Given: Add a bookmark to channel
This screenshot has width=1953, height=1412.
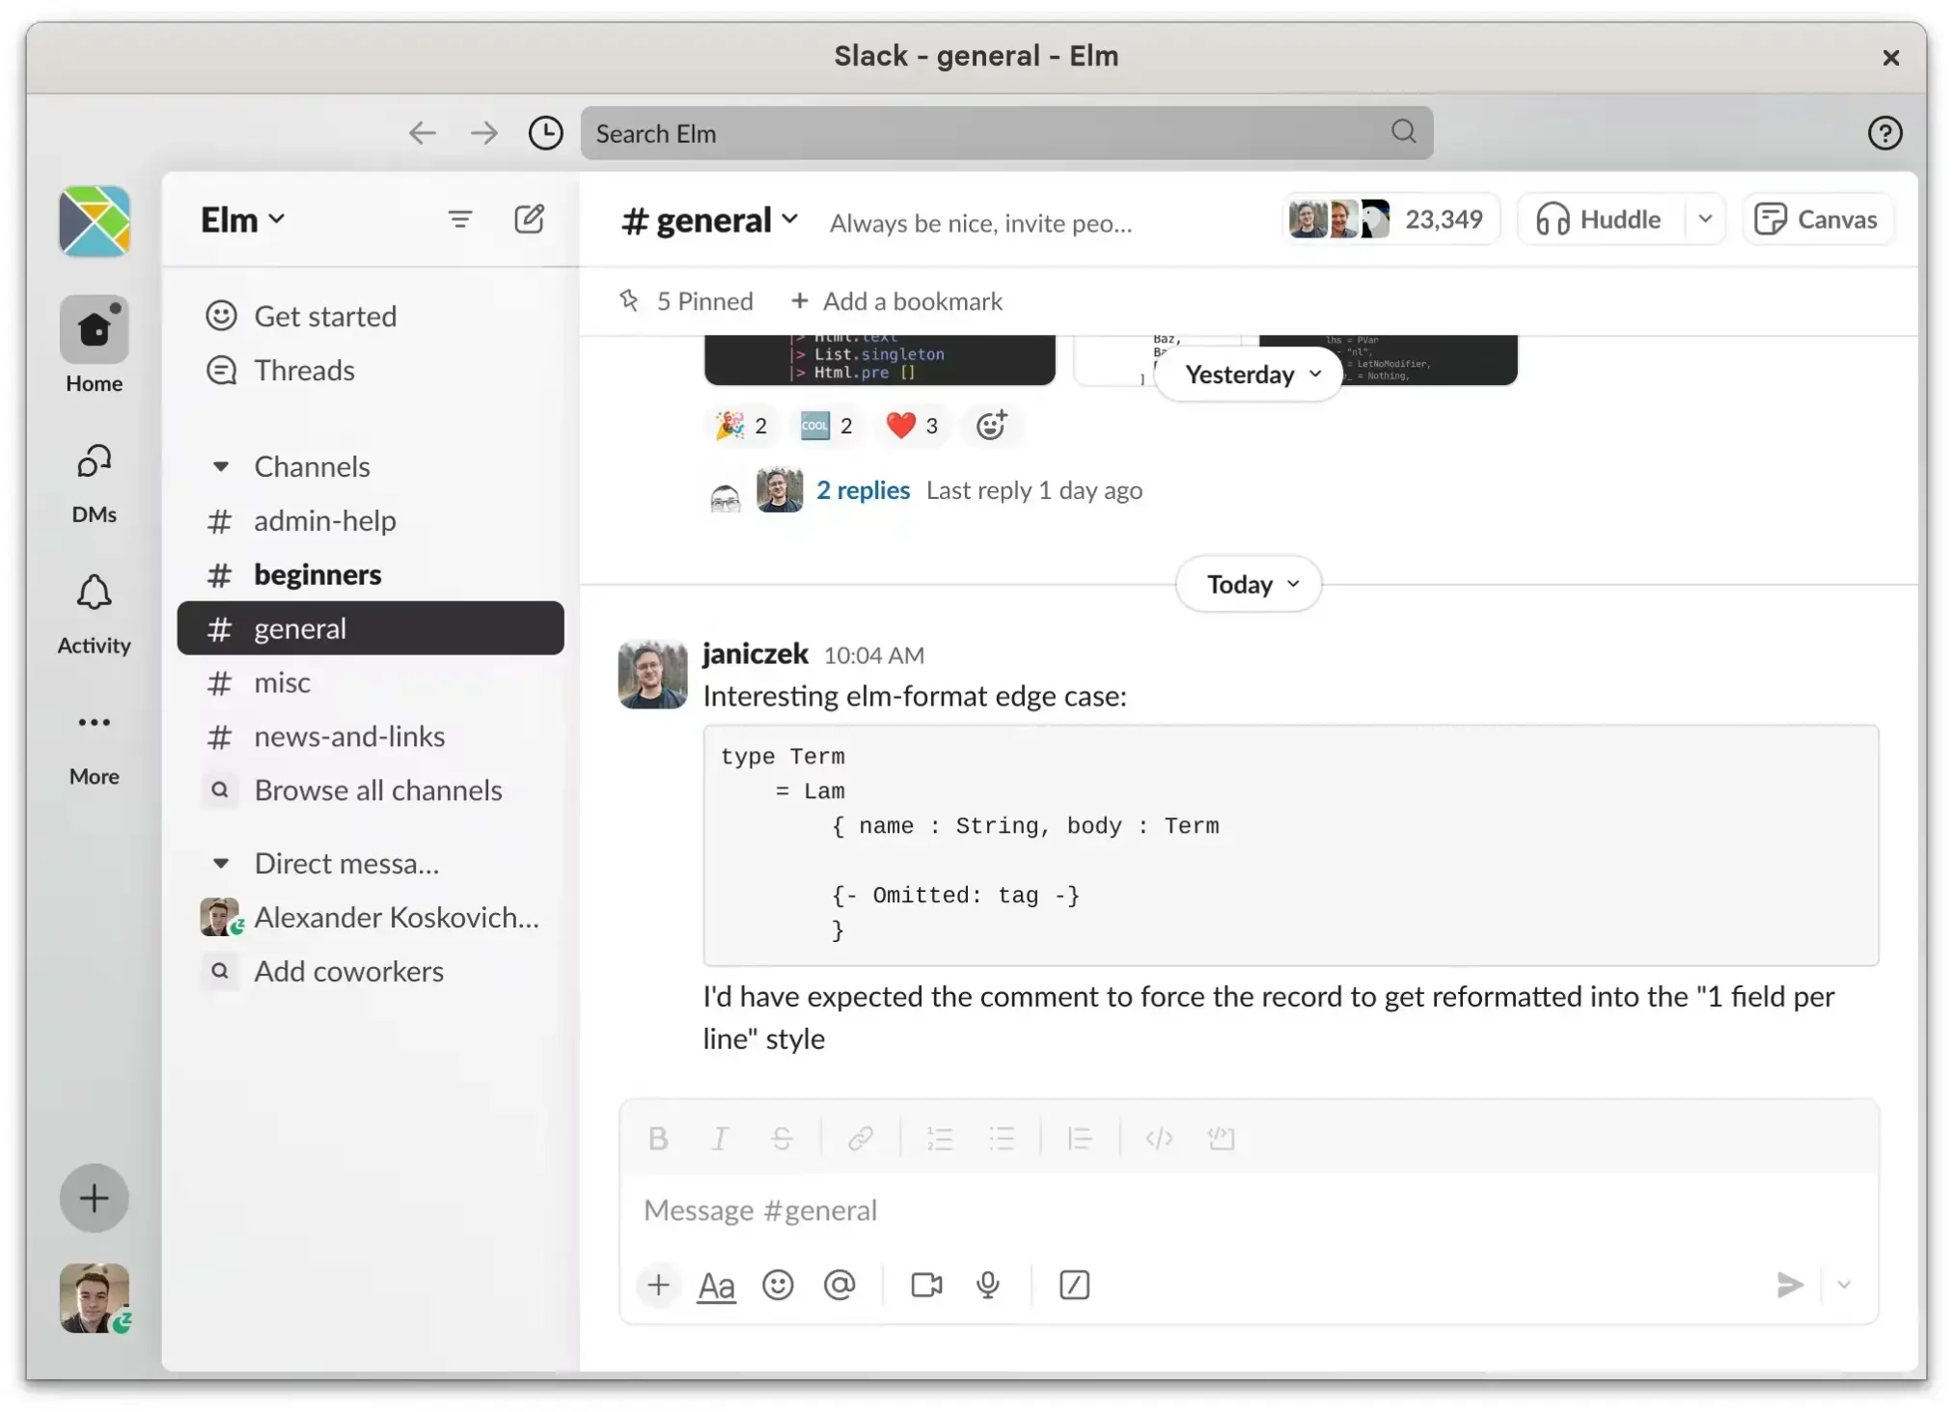Looking at the screenshot, I should coord(896,301).
